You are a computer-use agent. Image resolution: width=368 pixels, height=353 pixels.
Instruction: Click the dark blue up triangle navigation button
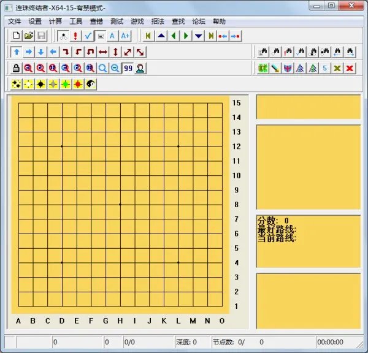tap(161, 36)
